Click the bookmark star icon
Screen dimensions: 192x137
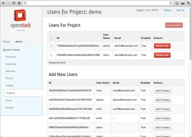pyautogui.click(x=171, y=3)
